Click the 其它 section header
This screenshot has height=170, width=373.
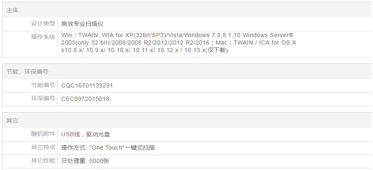pyautogui.click(x=13, y=120)
